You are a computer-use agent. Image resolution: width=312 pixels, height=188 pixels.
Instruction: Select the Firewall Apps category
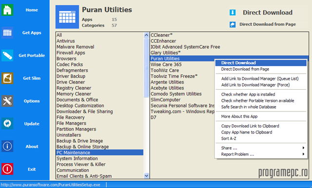pyautogui.click(x=99, y=53)
